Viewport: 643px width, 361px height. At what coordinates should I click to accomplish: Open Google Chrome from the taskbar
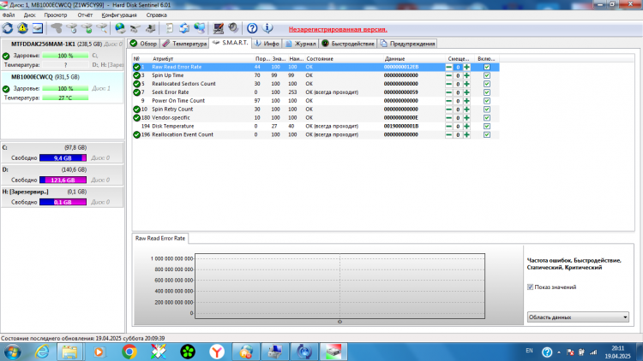click(129, 352)
